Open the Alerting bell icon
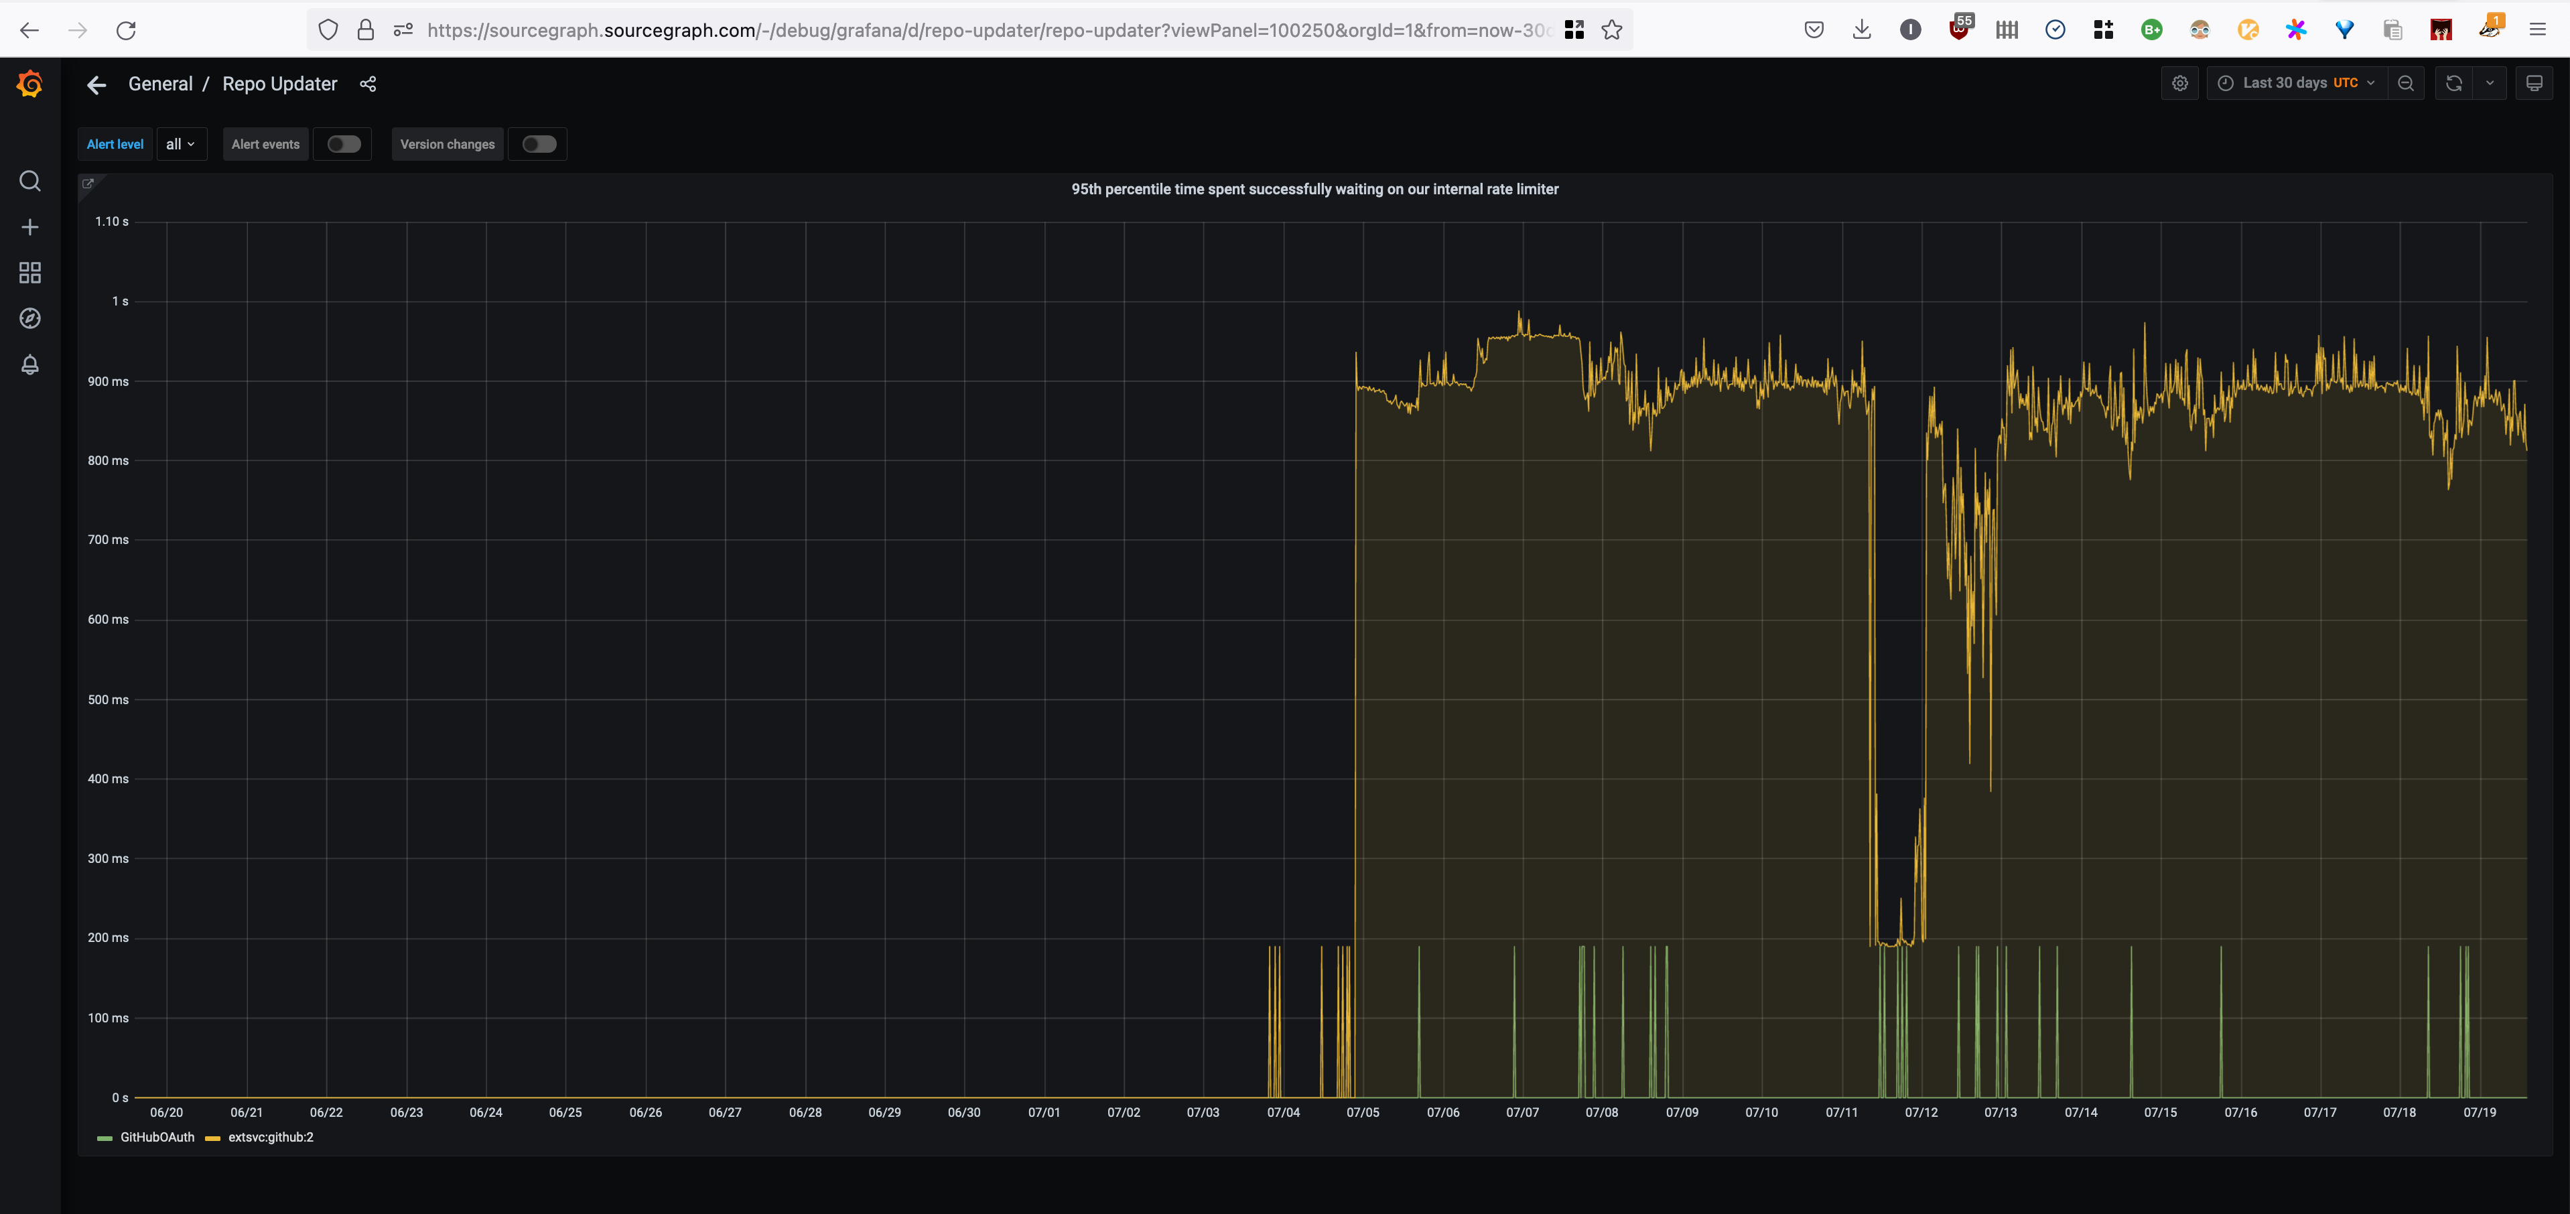2570x1214 pixels. pyautogui.click(x=30, y=364)
